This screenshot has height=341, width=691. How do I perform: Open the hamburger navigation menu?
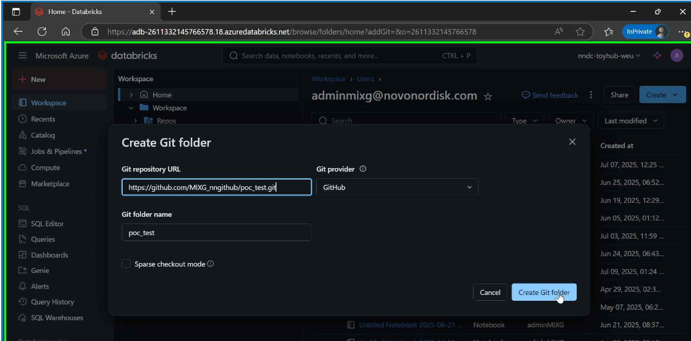click(22, 56)
